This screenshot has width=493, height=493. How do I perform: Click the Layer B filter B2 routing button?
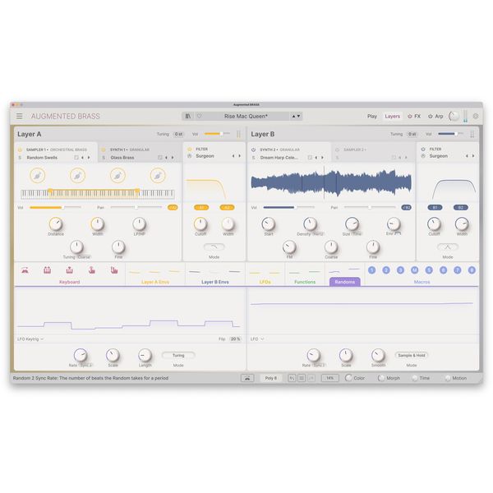461,208
